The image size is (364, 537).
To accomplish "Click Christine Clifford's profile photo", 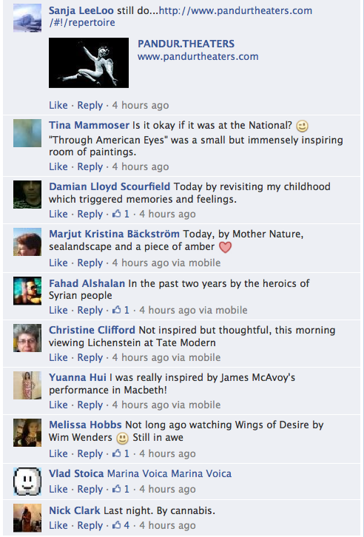I will [27, 338].
